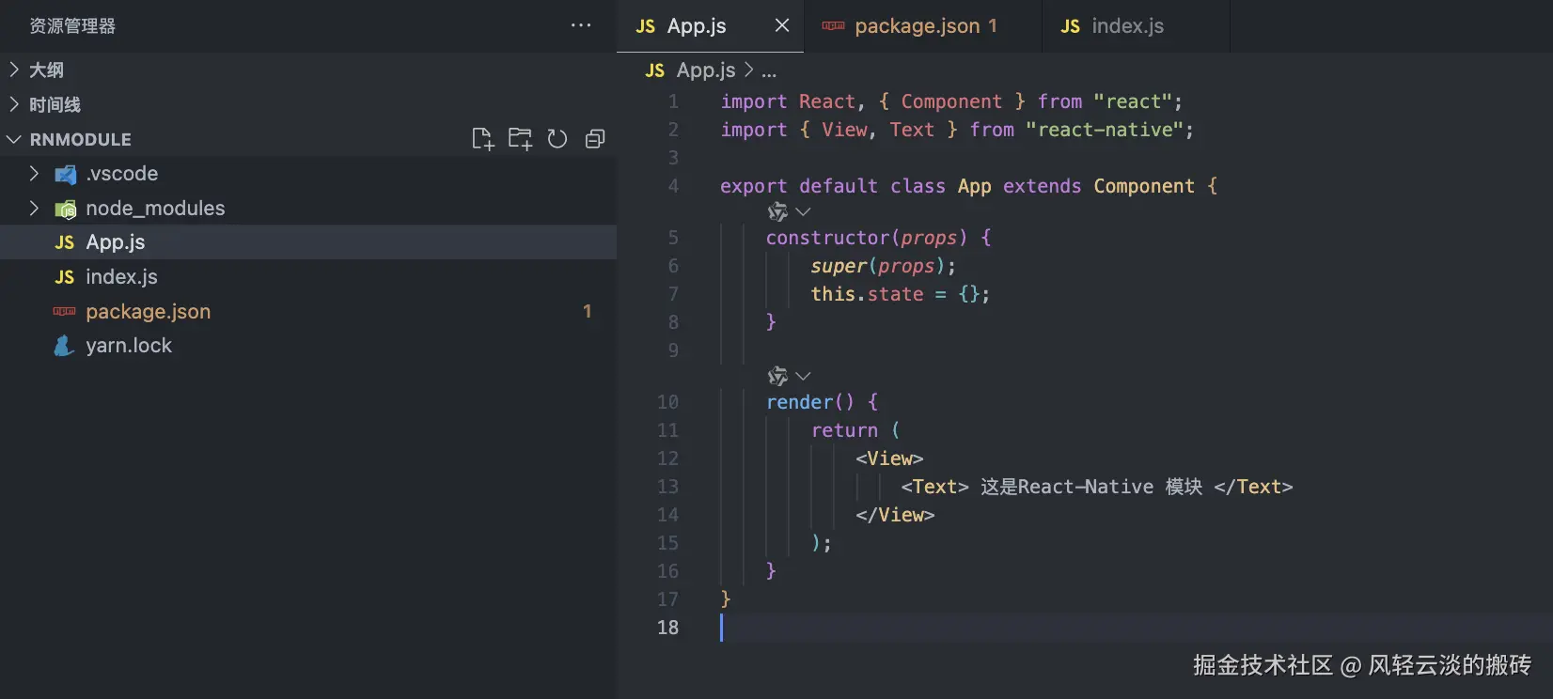Refresh the explorer with the refresh icon
This screenshot has height=699, width=1553.
tap(557, 139)
